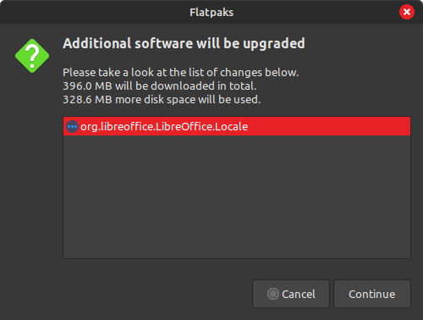
Task: Click the blue dots icon beside org.libreoffice.LibreOffice.Locale
Action: point(72,127)
